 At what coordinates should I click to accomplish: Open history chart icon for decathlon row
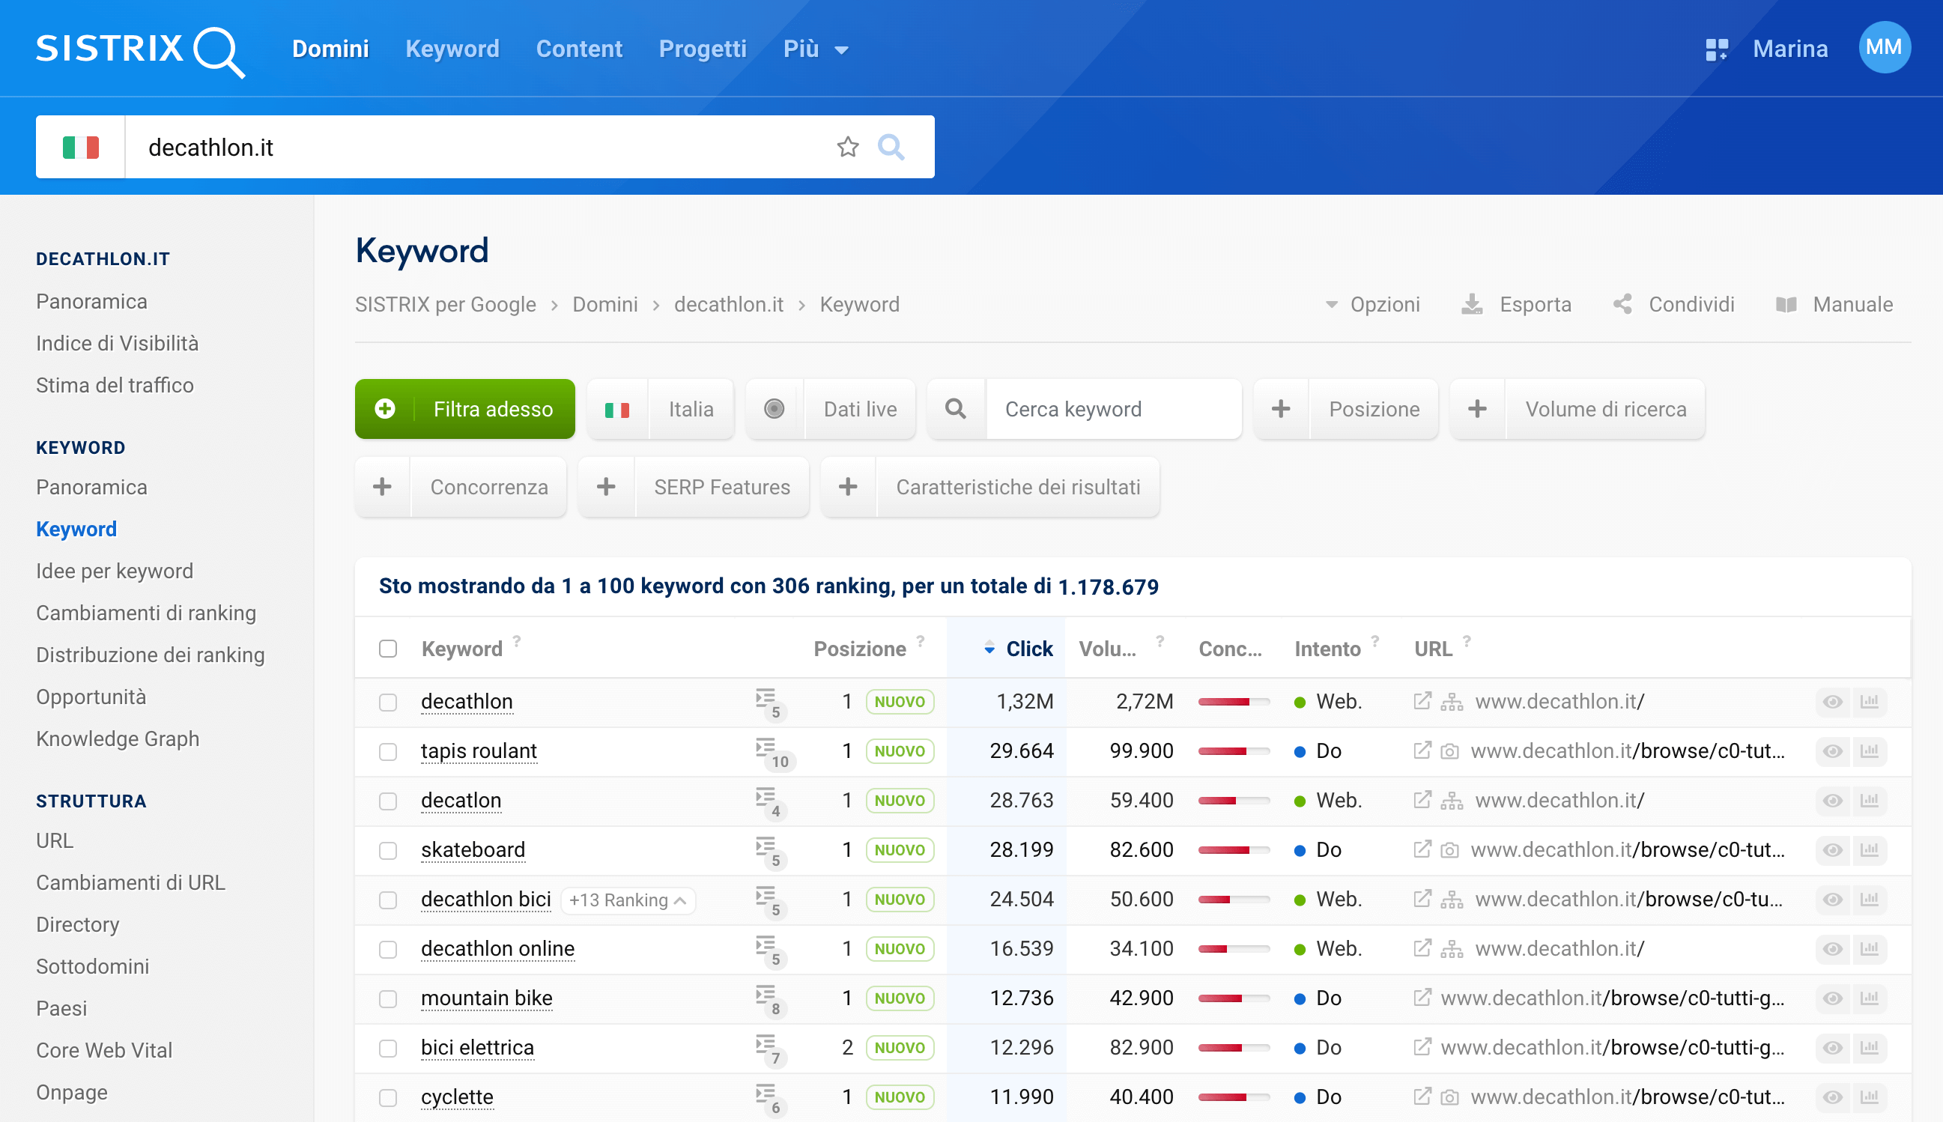(x=1869, y=701)
